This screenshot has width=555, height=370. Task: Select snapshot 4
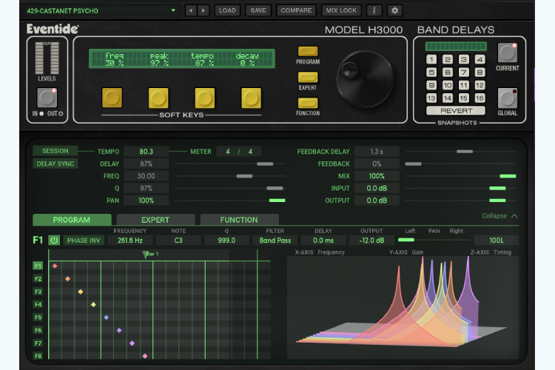point(480,59)
